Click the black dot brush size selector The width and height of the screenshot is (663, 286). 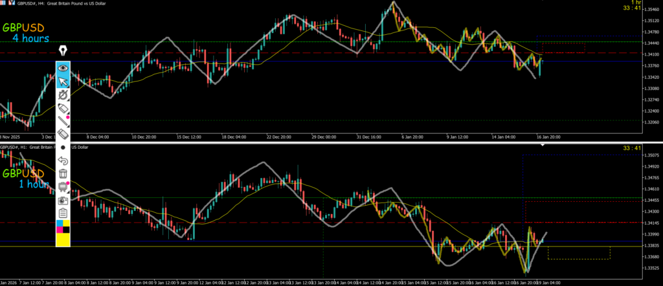[x=63, y=147]
